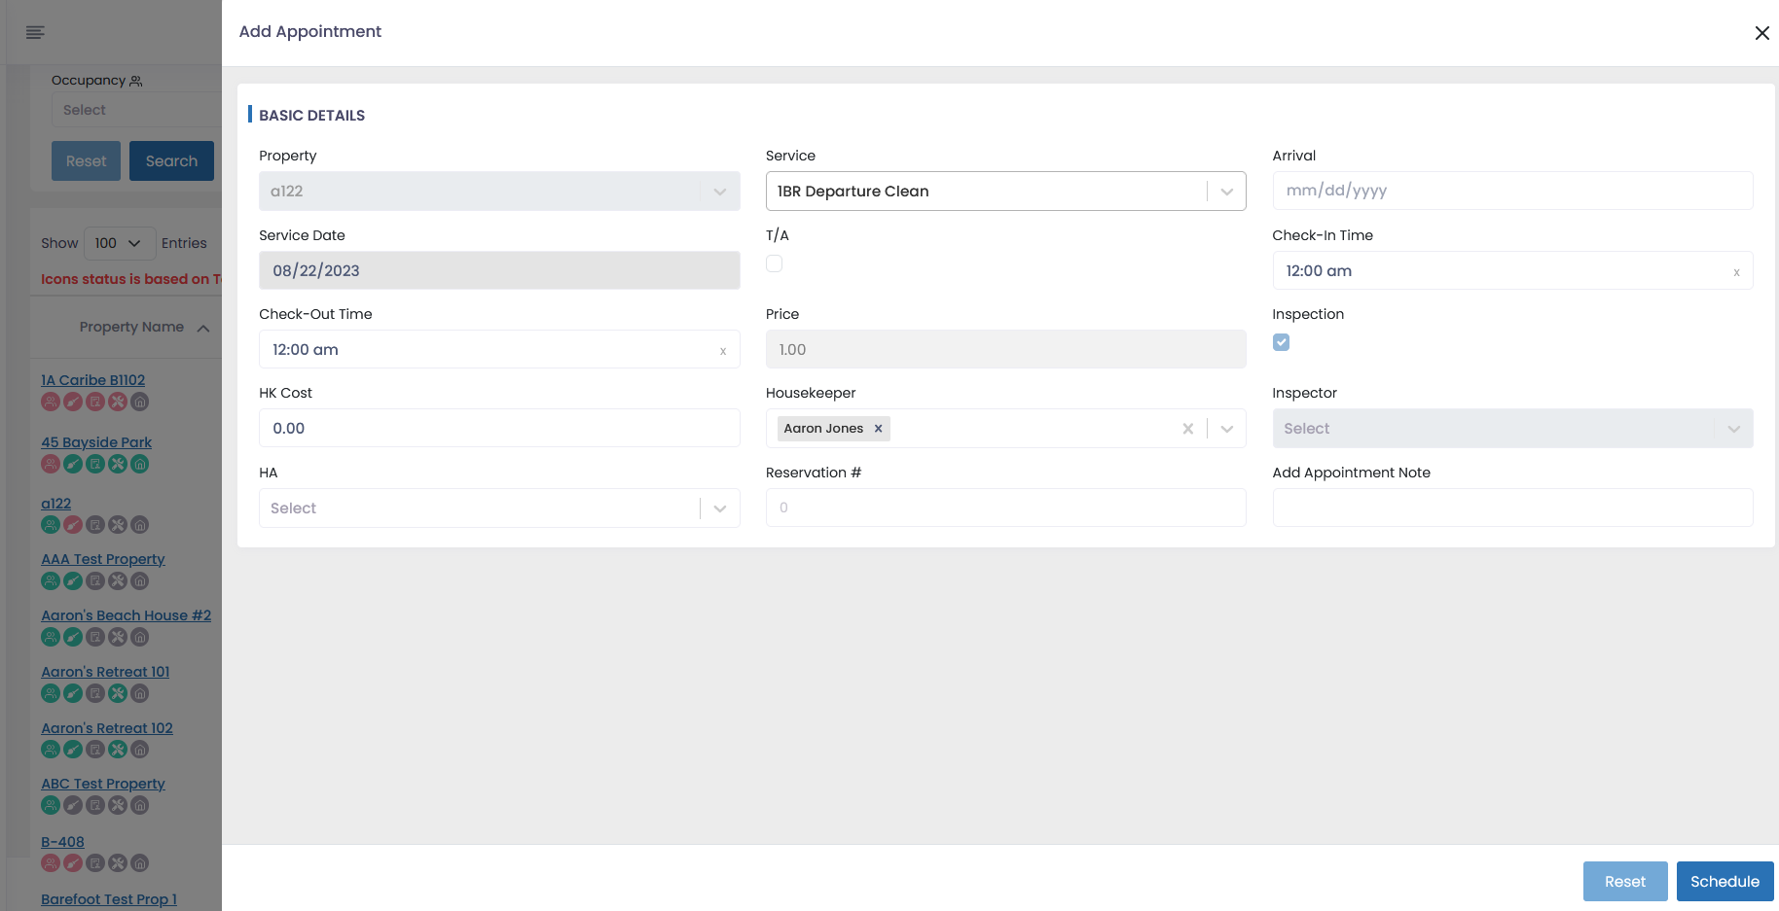Open the Occupancy select dropdown
Viewport: 1779px width, 911px height.
tap(136, 110)
